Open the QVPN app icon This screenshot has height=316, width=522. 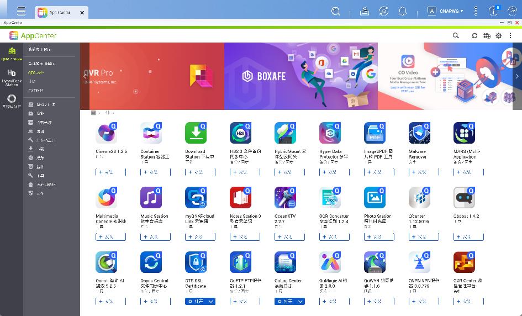click(419, 262)
